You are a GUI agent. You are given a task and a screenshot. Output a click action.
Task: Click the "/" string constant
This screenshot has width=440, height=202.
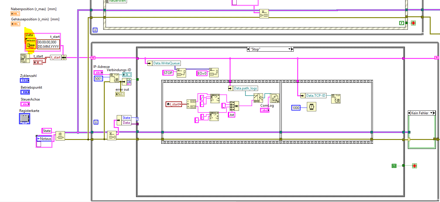click(x=202, y=97)
